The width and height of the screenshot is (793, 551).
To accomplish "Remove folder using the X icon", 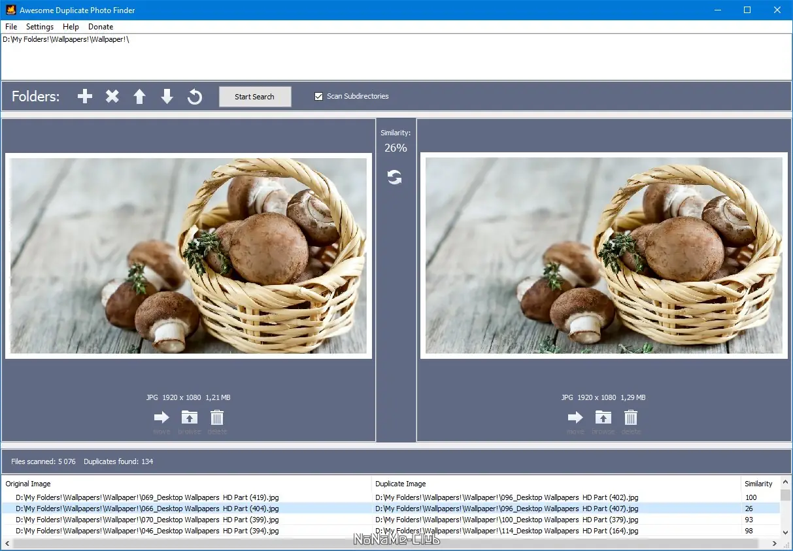I will pos(112,97).
